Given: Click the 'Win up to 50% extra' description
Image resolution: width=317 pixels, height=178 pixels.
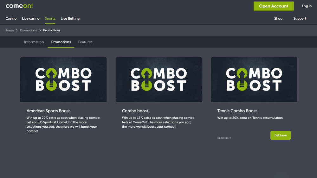Looking at the screenshot, I should click(x=250, y=118).
